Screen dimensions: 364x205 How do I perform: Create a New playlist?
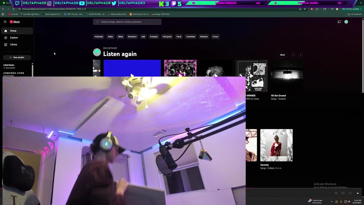click(17, 57)
